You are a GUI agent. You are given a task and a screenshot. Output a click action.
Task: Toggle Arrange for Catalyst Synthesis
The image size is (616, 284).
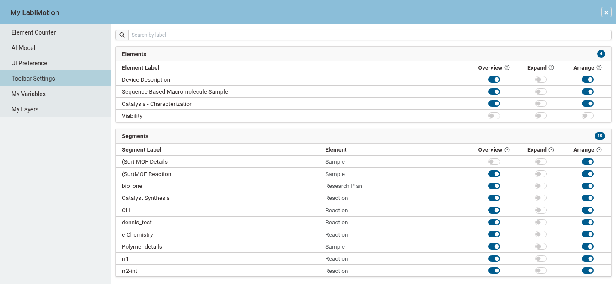588,198
